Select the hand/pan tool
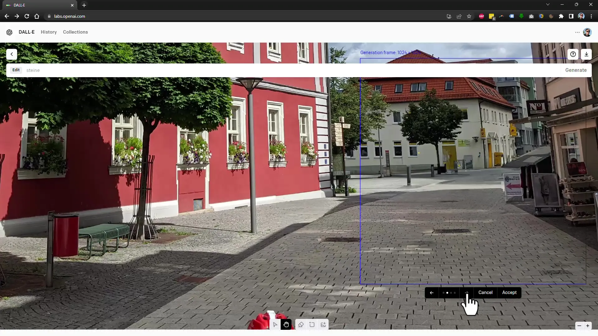Screen dimensions: 598x336 (x=286, y=324)
